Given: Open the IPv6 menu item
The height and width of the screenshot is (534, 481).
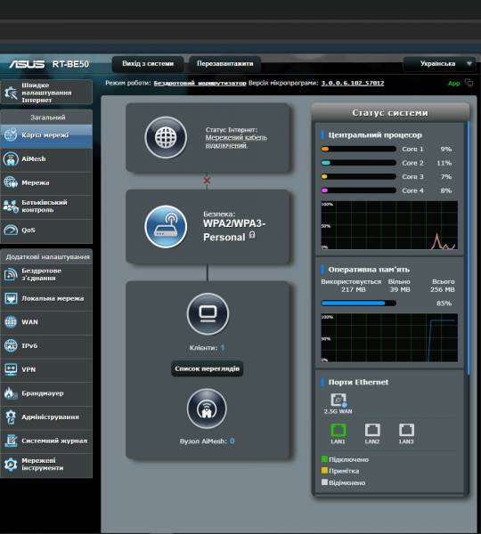Looking at the screenshot, I should 46,346.
